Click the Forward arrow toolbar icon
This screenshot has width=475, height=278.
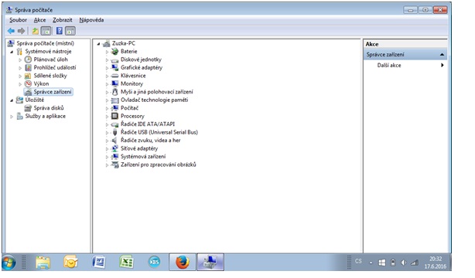(21, 31)
